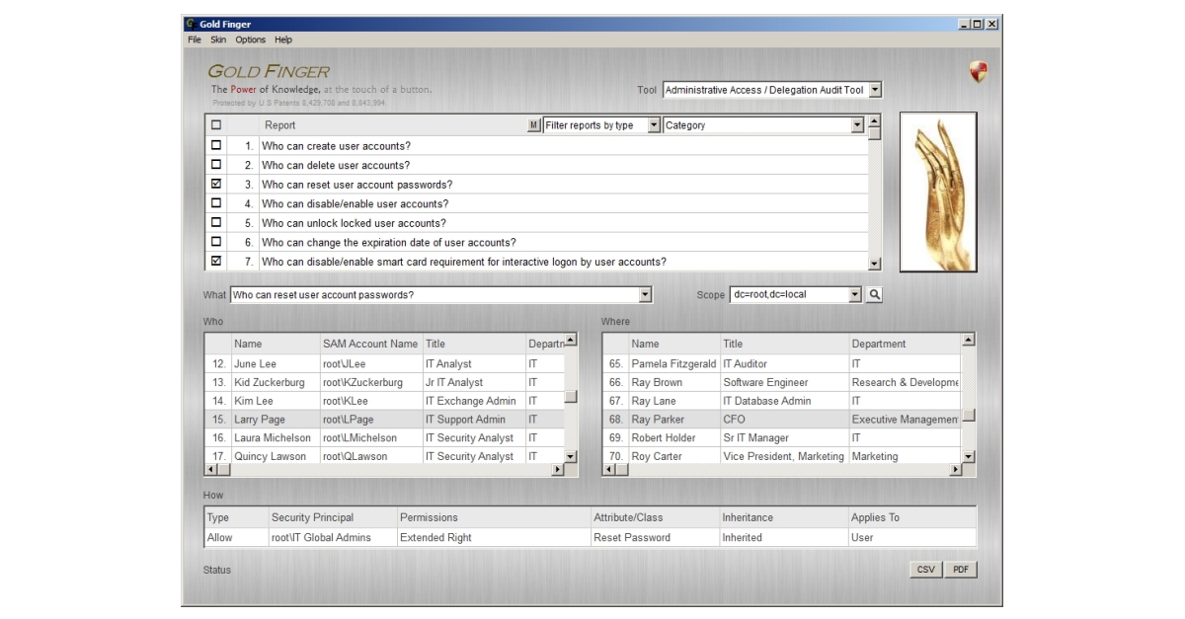1185x619 pixels.
Task: Export results using the PDF button
Action: [961, 569]
